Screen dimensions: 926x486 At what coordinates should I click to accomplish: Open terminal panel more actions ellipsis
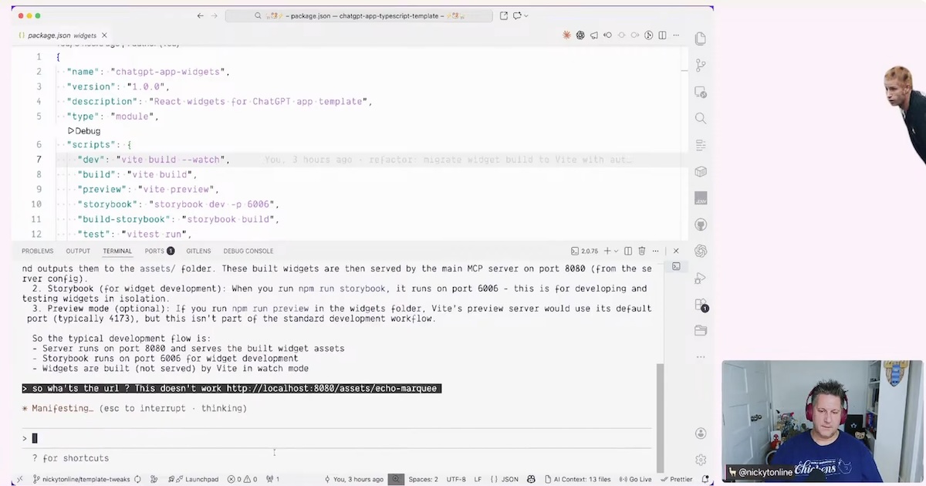[x=656, y=251]
